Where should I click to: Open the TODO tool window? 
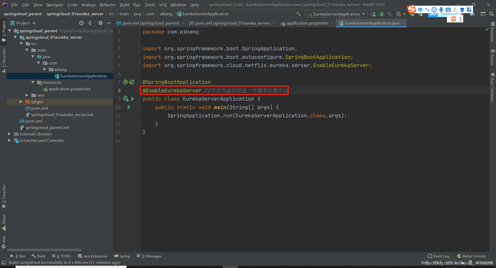click(x=61, y=256)
